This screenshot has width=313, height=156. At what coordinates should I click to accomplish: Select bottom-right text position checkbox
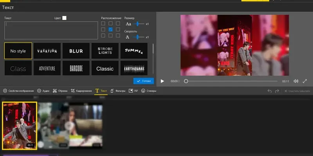(118, 35)
